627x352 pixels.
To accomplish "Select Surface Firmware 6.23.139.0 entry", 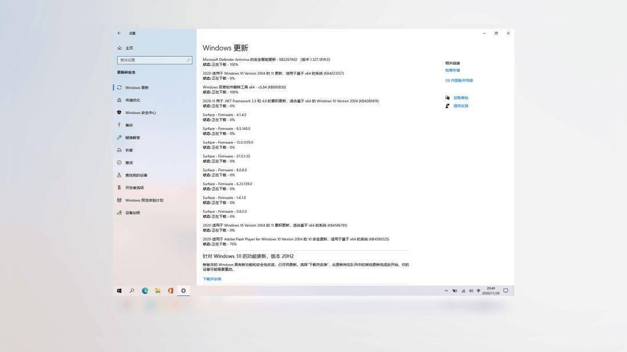I will coord(228,186).
